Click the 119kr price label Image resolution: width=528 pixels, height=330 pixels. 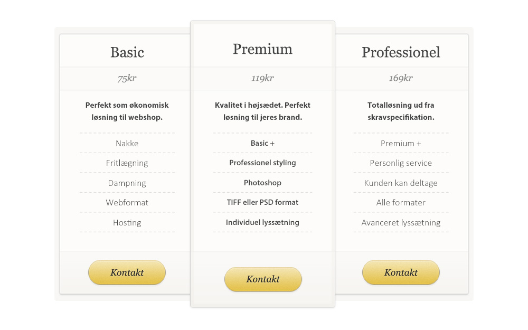coord(262,78)
